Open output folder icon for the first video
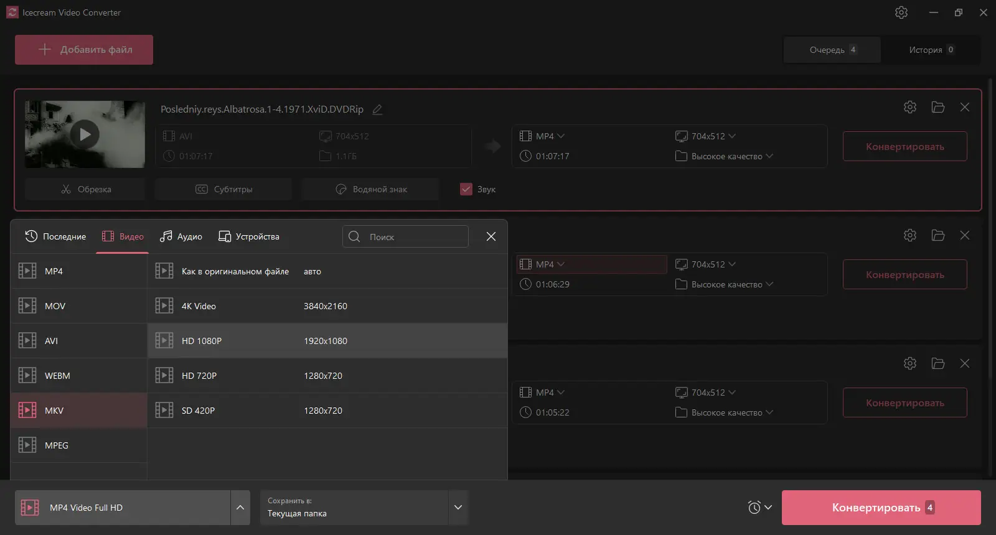The height and width of the screenshot is (535, 996). coord(938,107)
